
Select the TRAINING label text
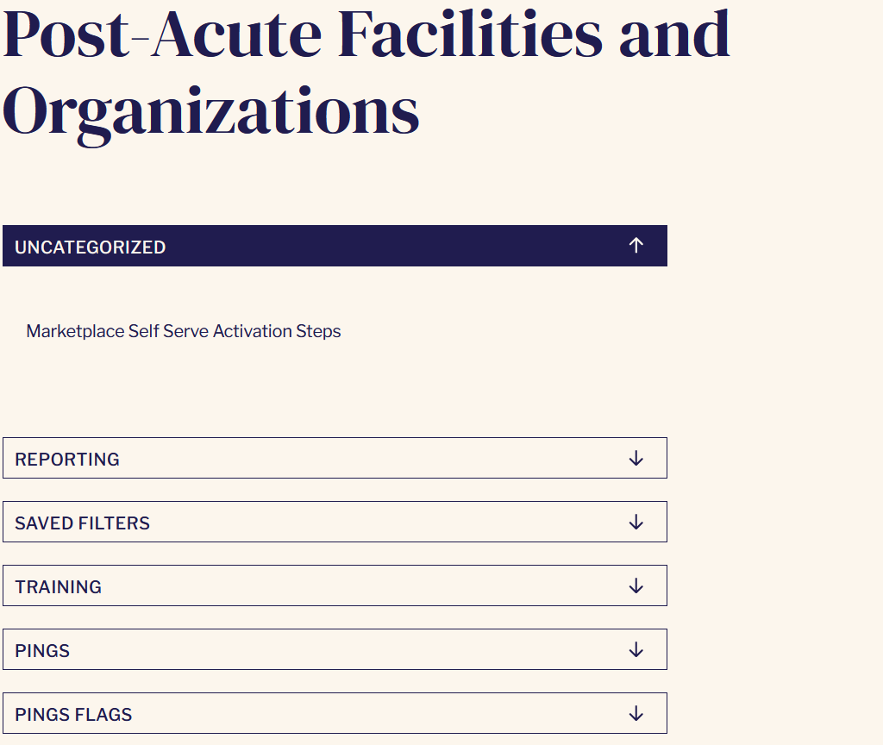coord(58,586)
